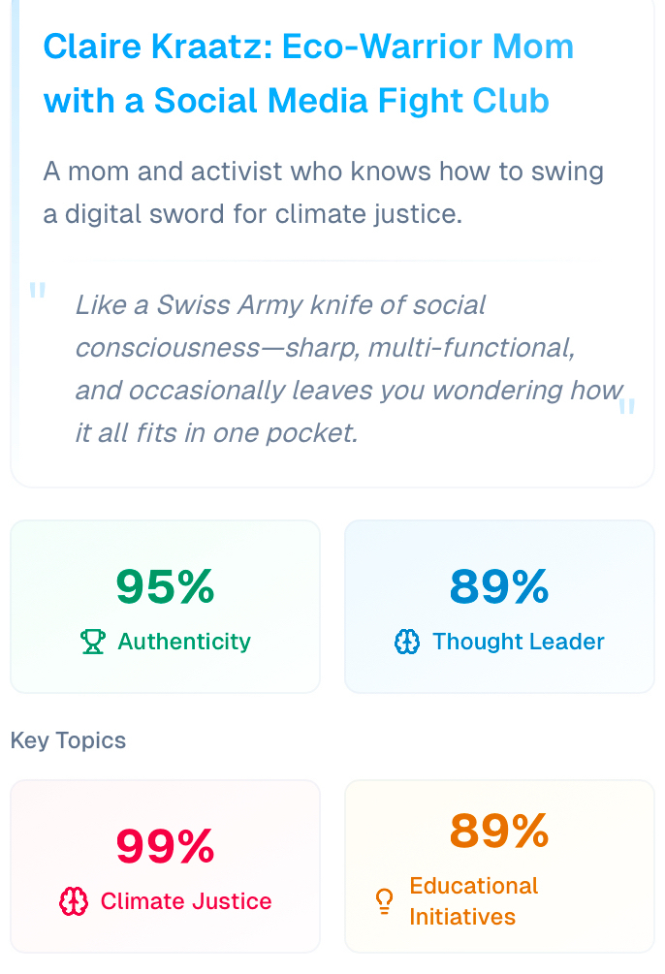Screen dimensions: 665x974
Task: Click the mom and activist subtitle text
Action: [323, 193]
